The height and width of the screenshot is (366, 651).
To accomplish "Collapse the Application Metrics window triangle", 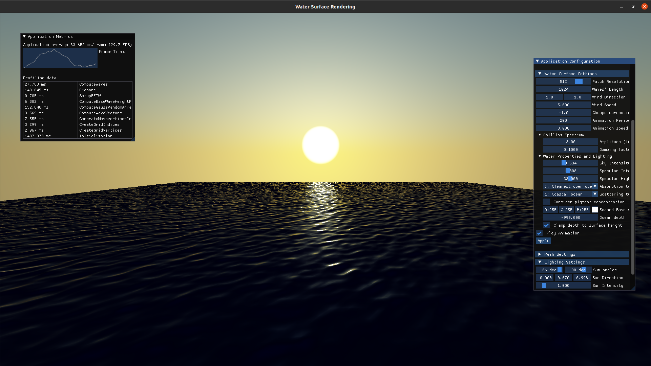I will (x=24, y=37).
